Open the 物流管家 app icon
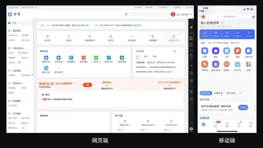The image size is (263, 148). (x=71, y=58)
